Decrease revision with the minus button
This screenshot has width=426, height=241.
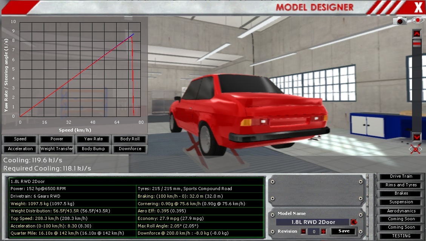[x=303, y=231]
